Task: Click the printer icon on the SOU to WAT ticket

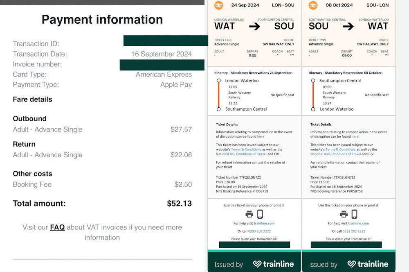Action: coord(344,214)
